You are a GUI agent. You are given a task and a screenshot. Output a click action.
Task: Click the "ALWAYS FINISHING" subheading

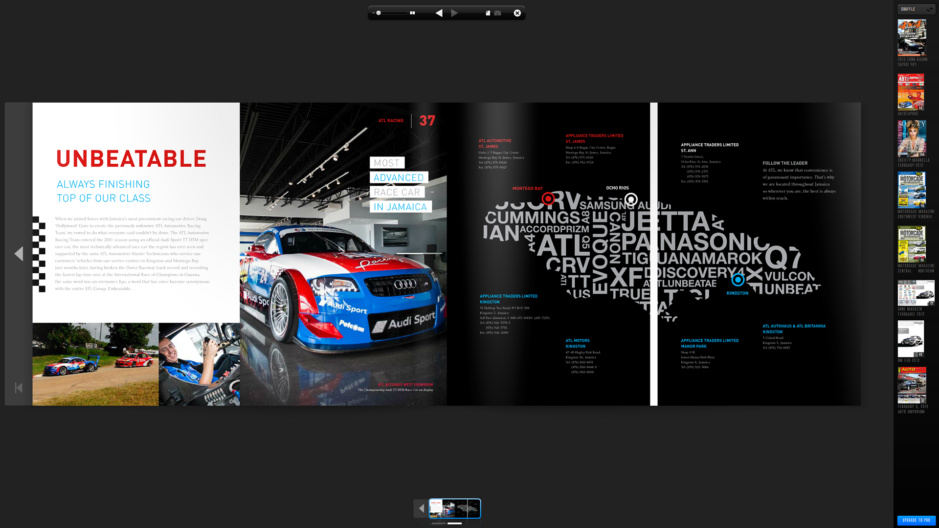[x=103, y=184]
